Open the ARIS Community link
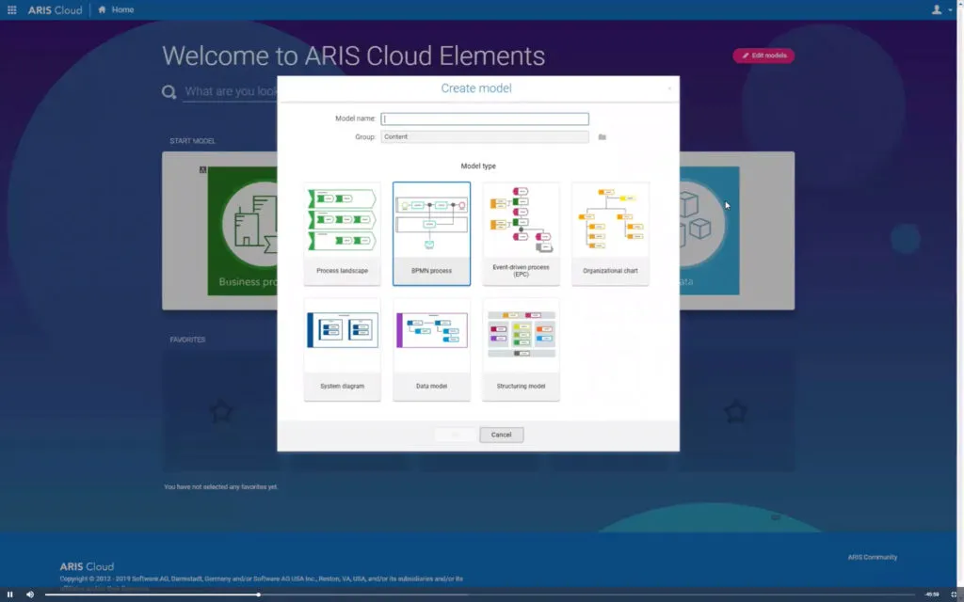Image resolution: width=964 pixels, height=602 pixels. click(x=873, y=557)
